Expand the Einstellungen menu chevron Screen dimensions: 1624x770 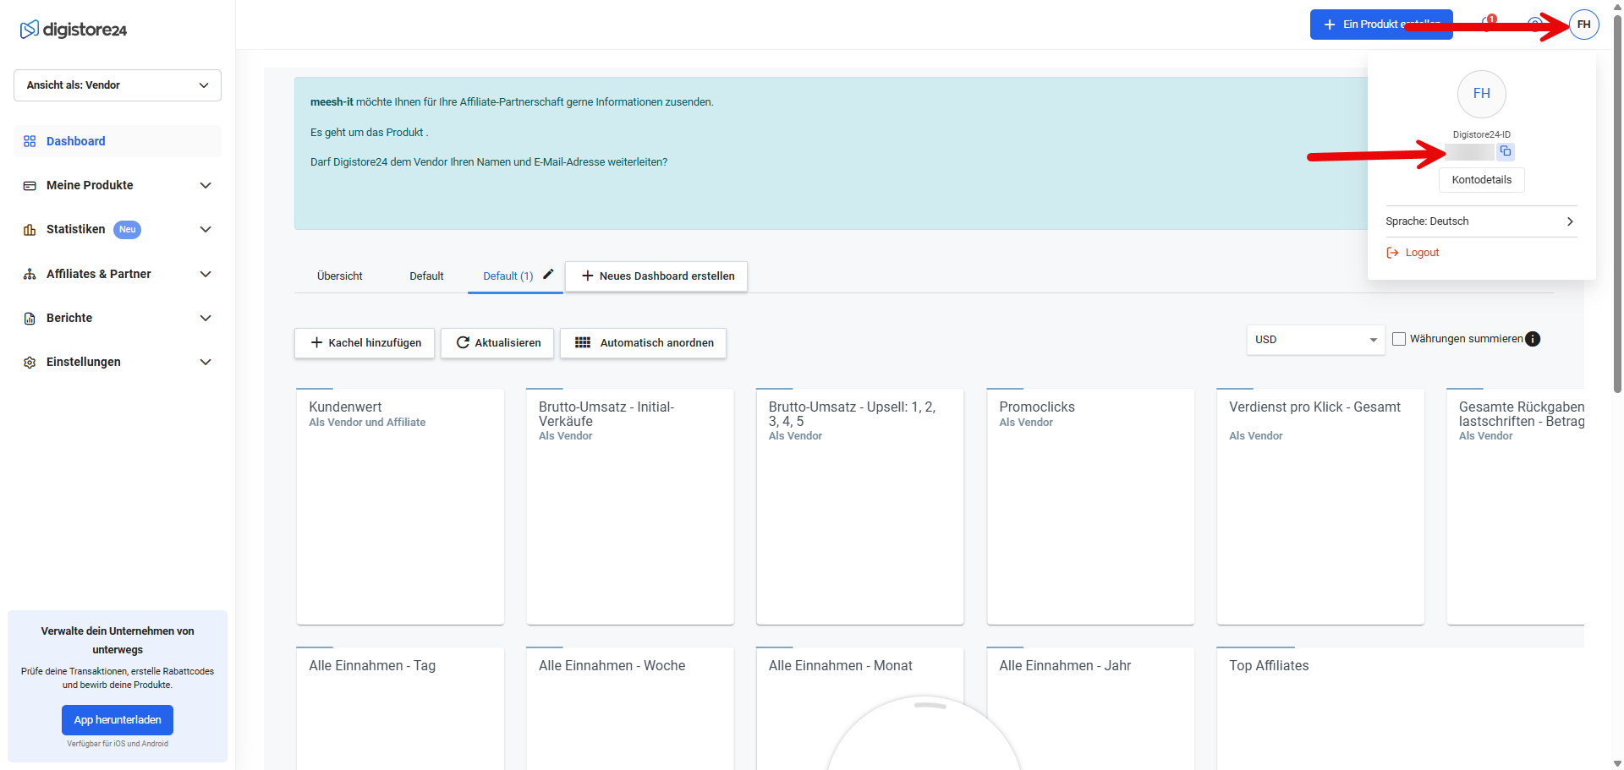pyautogui.click(x=206, y=362)
